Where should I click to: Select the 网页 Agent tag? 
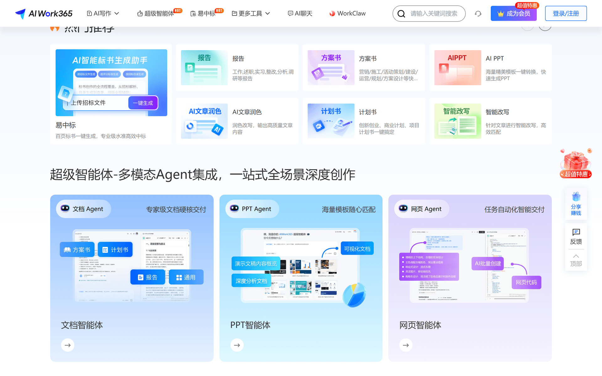pos(421,209)
